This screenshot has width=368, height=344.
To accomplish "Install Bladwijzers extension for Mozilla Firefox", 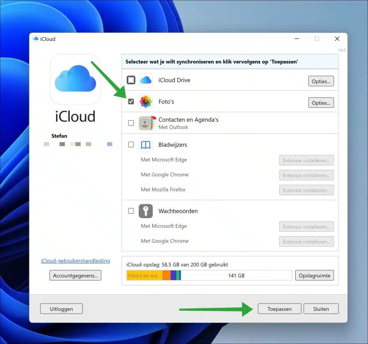I will 306,190.
